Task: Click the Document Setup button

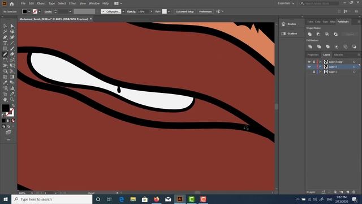Action: [x=185, y=11]
